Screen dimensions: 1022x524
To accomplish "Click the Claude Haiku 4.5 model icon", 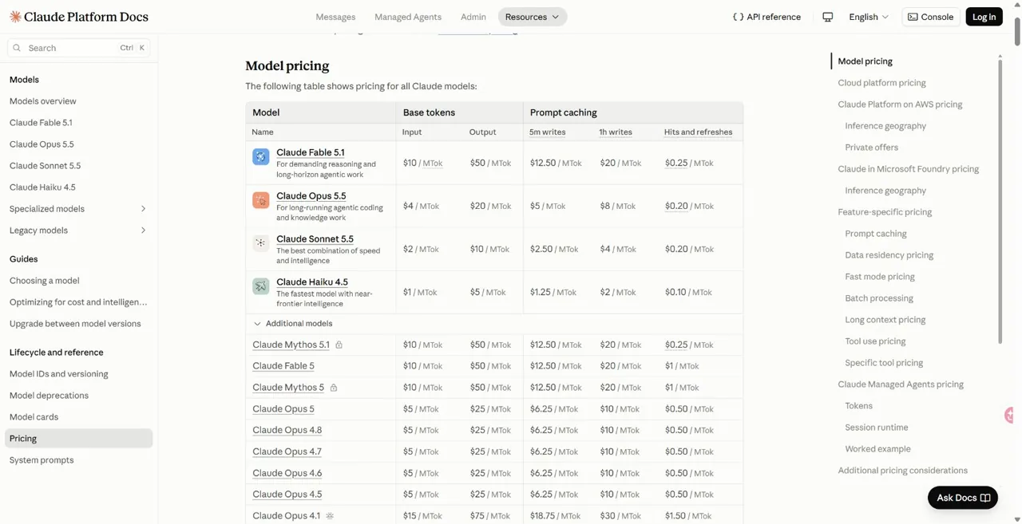I will click(x=261, y=286).
